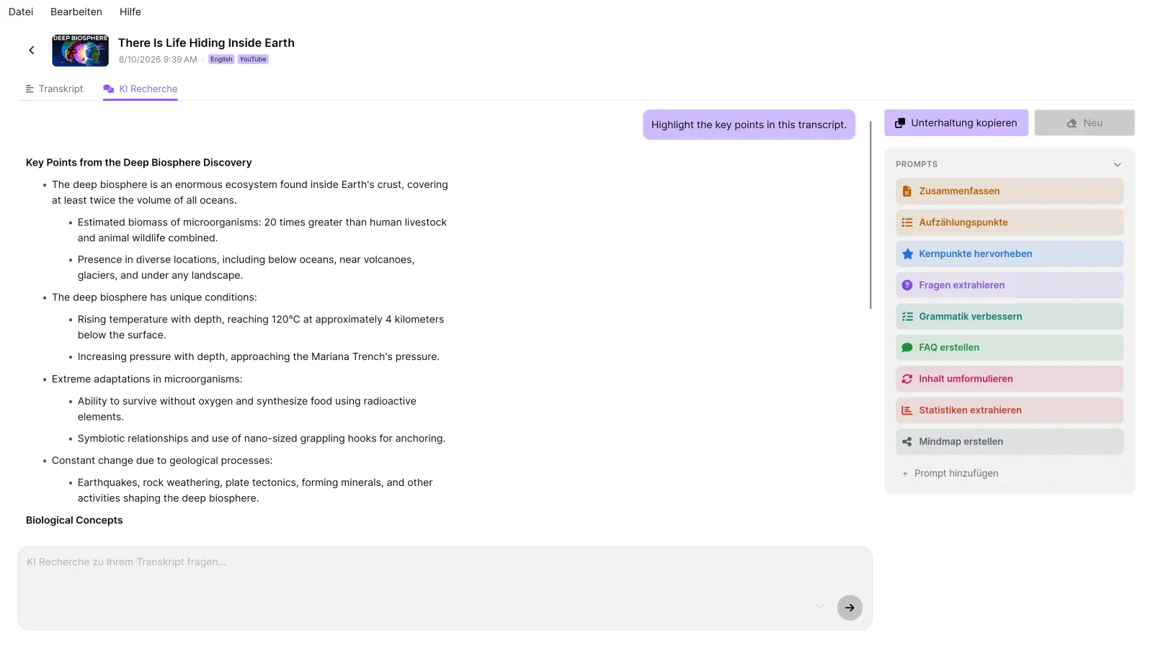The height and width of the screenshot is (648, 1153).
Task: Open the Deep Biosphere video thumbnail
Action: coord(80,50)
